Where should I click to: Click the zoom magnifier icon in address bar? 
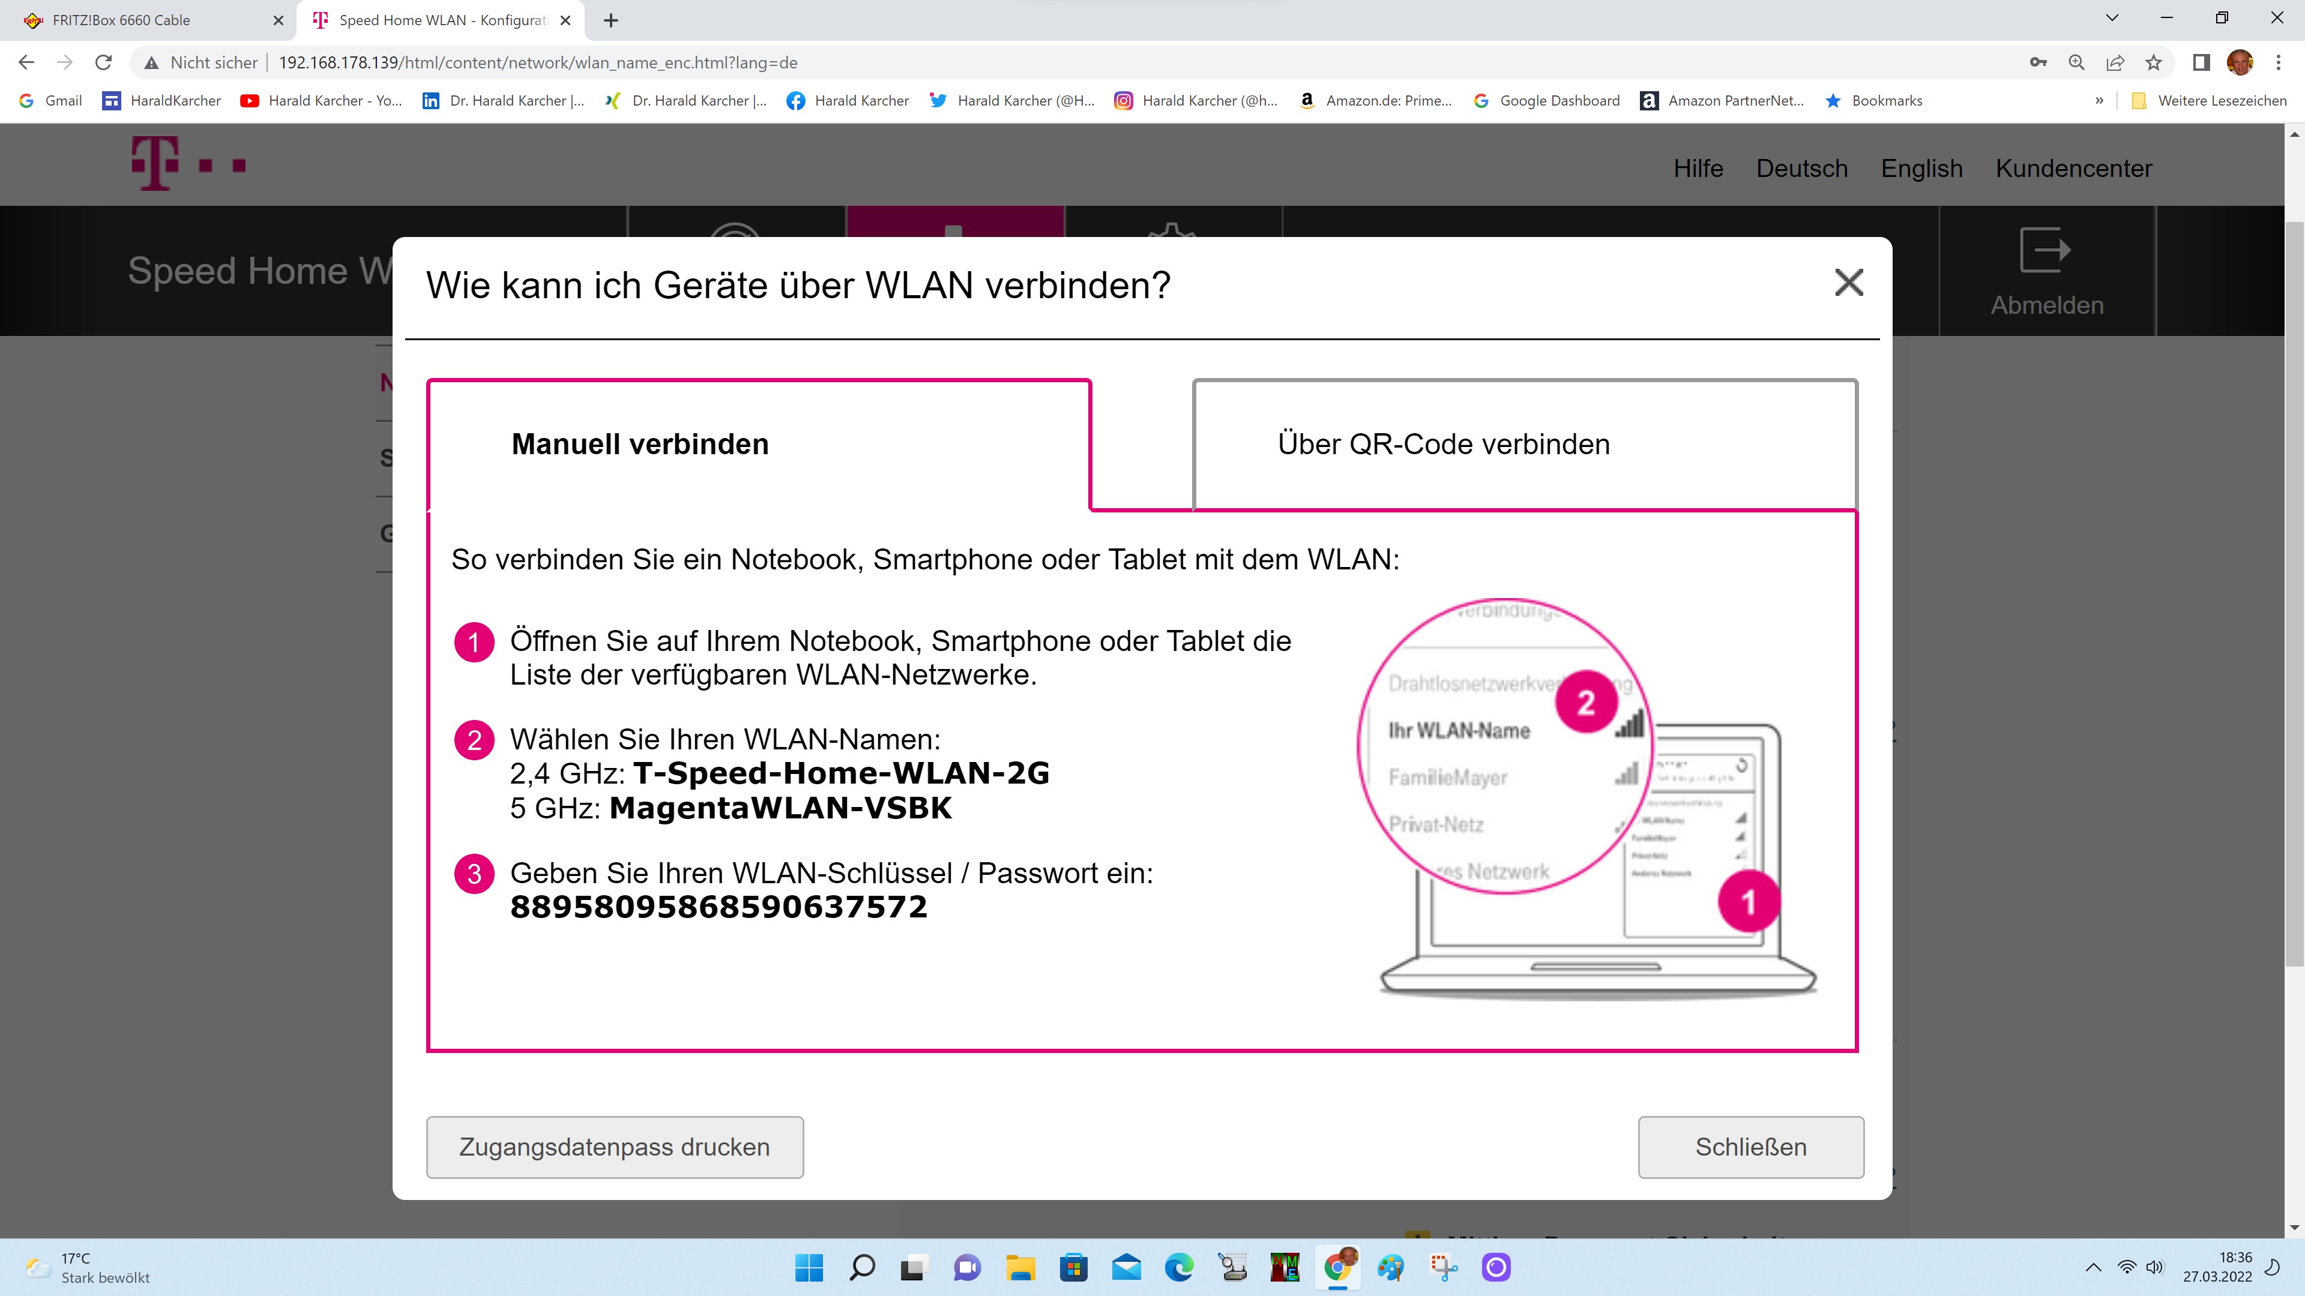click(x=2077, y=62)
